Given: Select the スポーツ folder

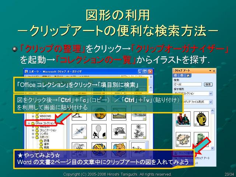Looking at the screenshot, I should [44, 137].
